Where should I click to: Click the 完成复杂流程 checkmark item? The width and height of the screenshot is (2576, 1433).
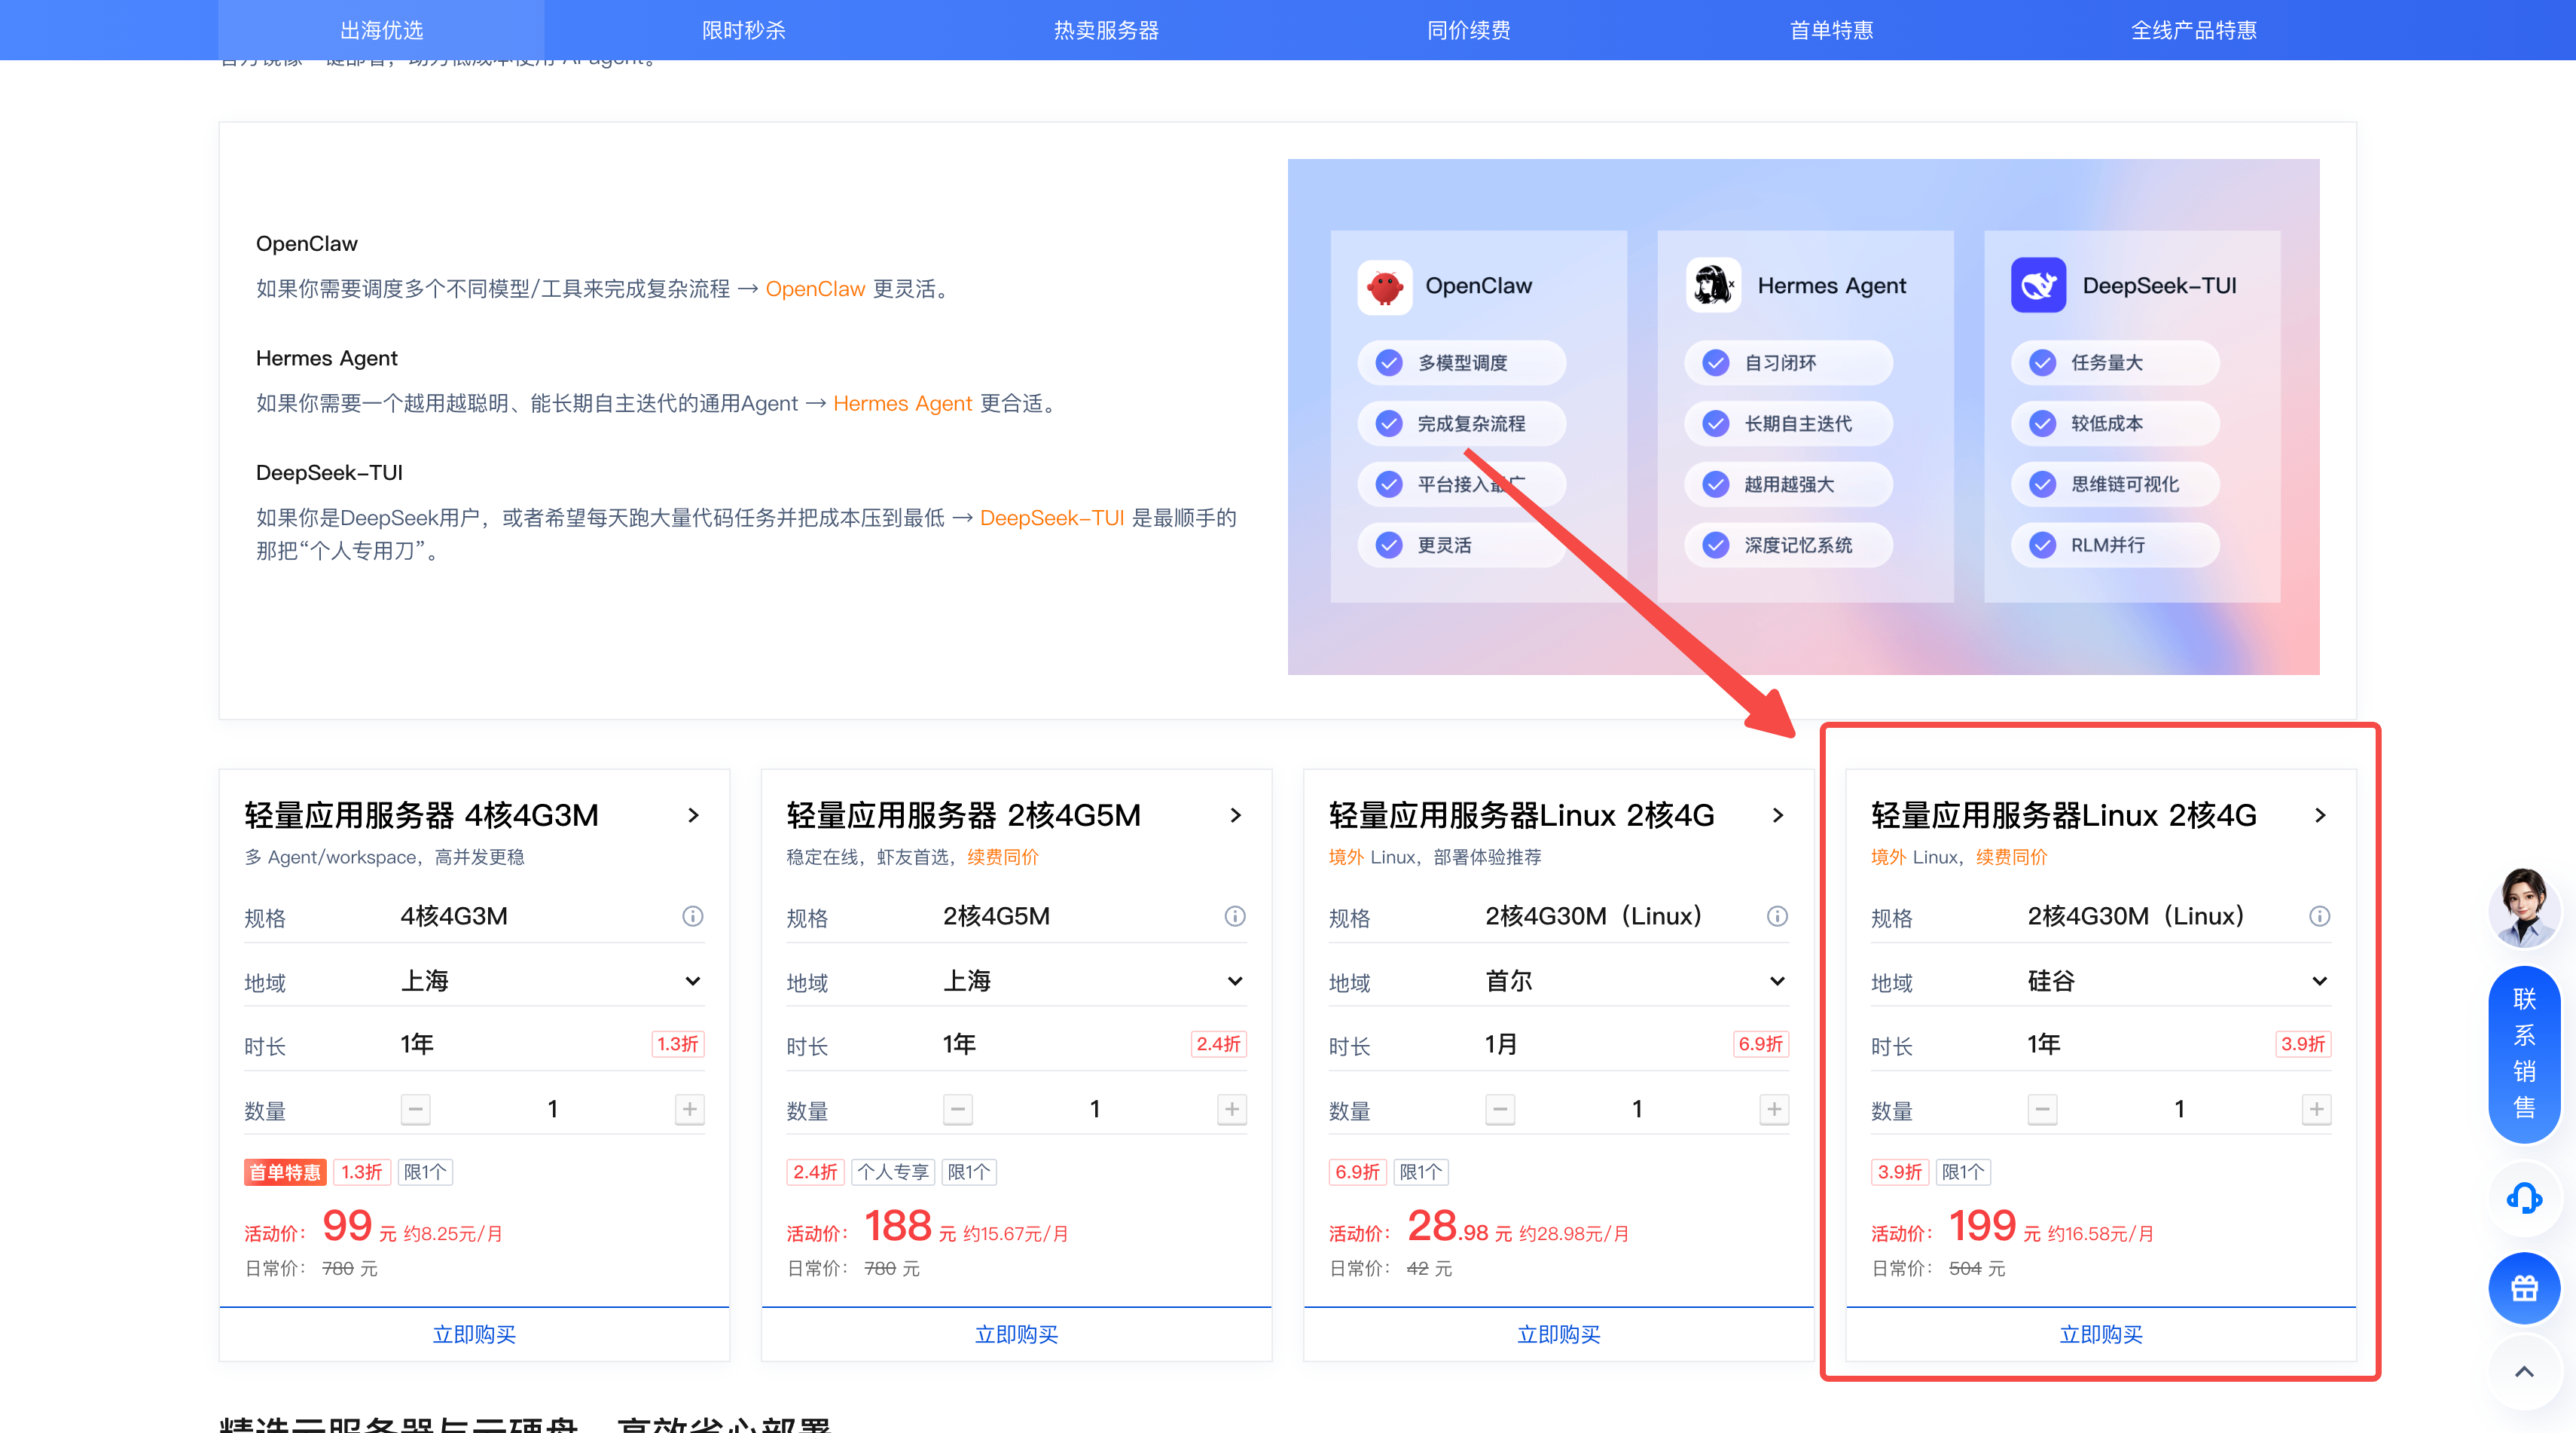(x=1461, y=424)
